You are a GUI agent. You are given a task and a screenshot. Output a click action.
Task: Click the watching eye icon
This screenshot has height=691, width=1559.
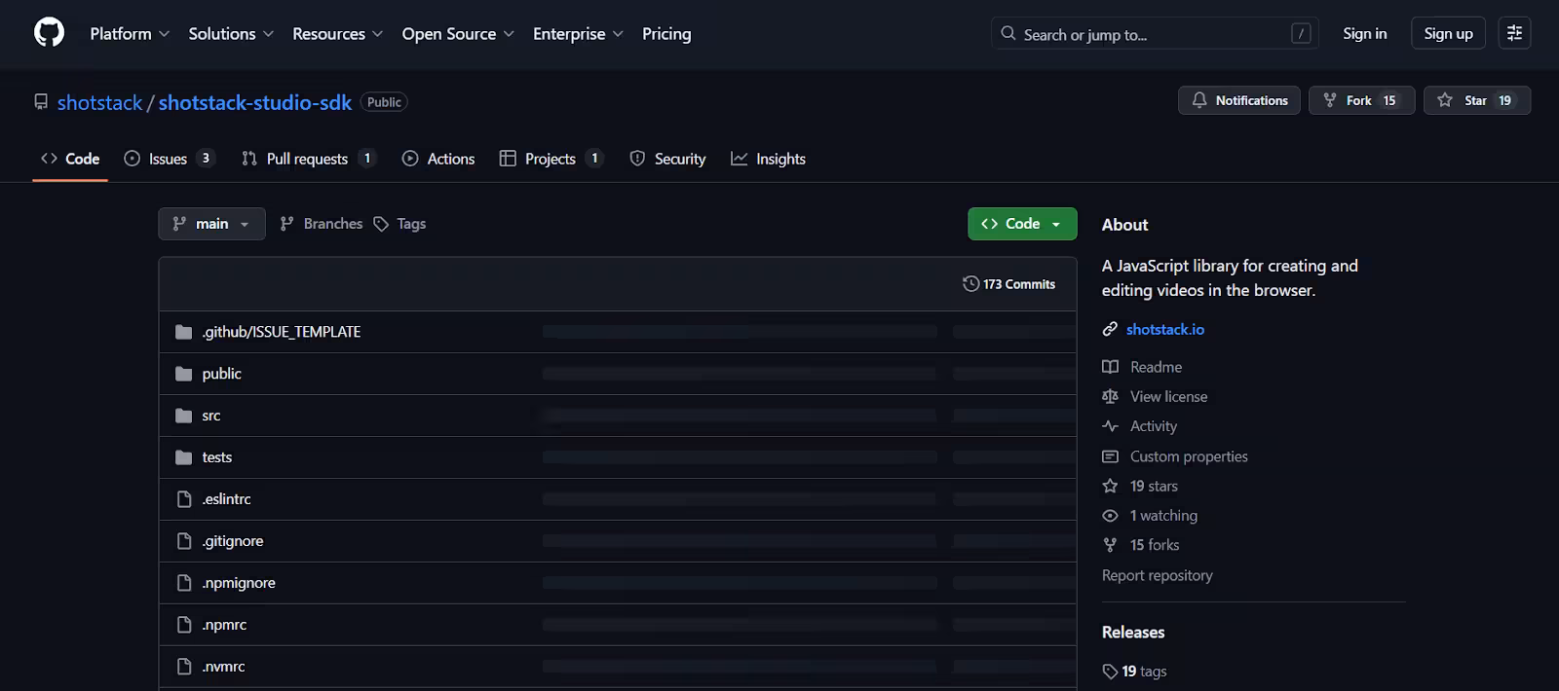click(1110, 516)
